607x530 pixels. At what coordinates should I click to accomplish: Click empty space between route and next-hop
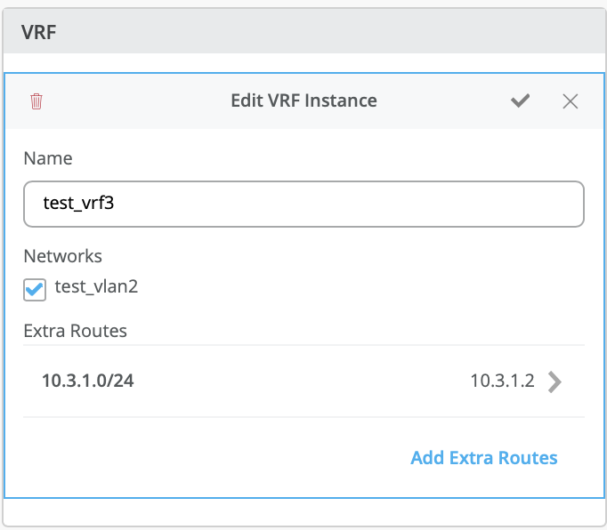pyautogui.click(x=303, y=381)
